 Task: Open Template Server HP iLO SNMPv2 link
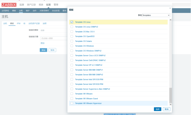88,65
